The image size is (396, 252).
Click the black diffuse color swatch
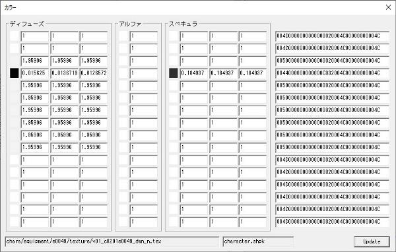tap(15, 73)
